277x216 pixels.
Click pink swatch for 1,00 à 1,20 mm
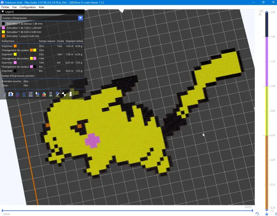tap(3, 28)
